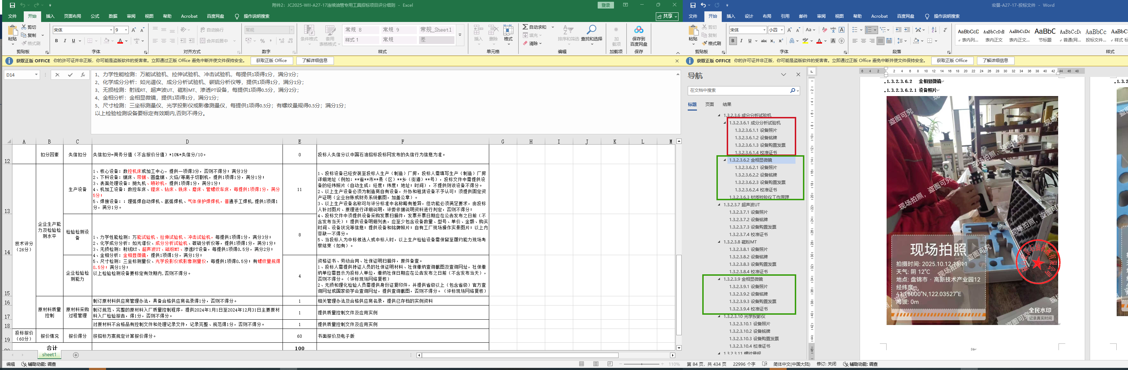
Task: Toggle subscript x₂ in Word
Action: (x=772, y=41)
